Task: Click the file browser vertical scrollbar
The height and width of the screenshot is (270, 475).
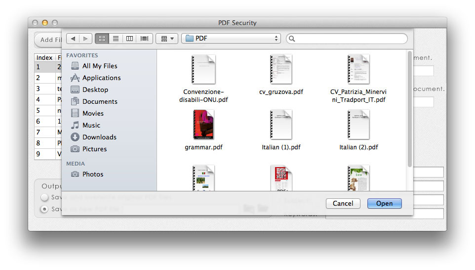Action: (409, 109)
